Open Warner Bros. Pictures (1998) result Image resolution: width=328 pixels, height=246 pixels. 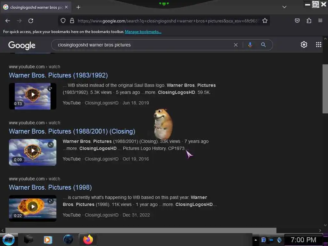50,187
